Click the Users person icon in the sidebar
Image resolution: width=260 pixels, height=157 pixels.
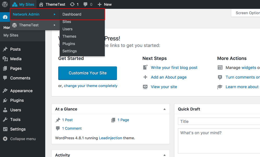tap(5, 110)
